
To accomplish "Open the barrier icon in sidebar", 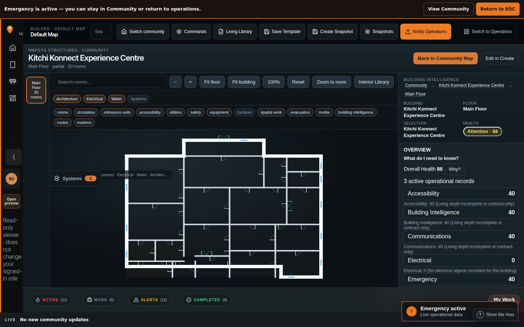I will click(x=13, y=81).
